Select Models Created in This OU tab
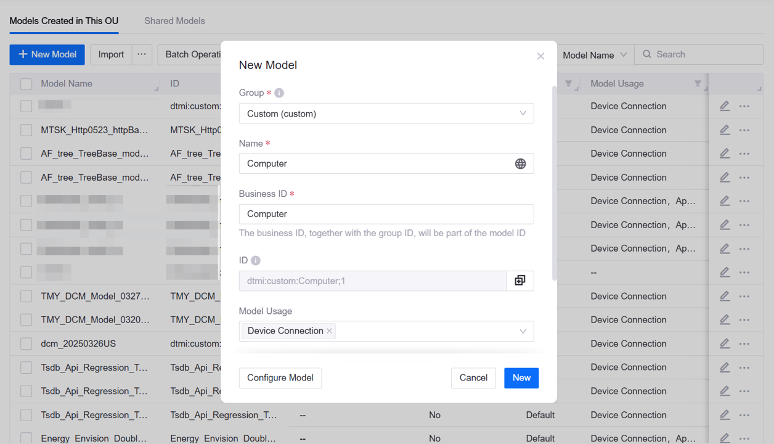The image size is (774, 444). pos(64,21)
